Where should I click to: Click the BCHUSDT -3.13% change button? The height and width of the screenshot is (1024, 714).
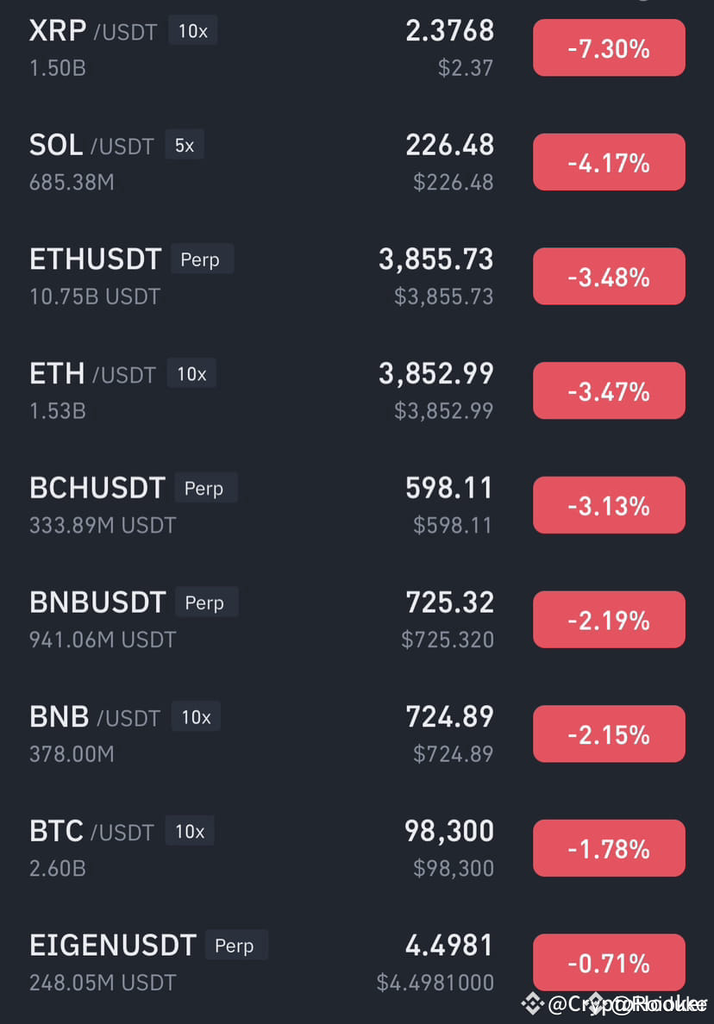[609, 505]
